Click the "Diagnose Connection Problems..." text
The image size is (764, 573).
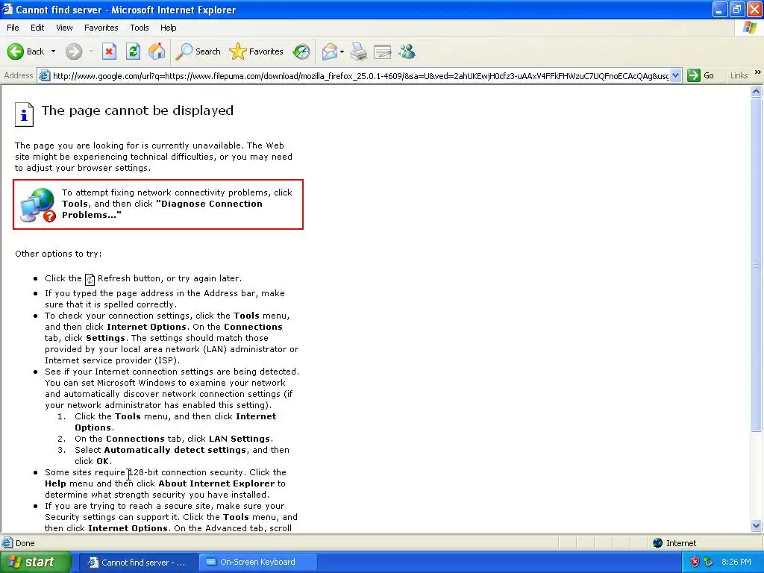pos(162,210)
